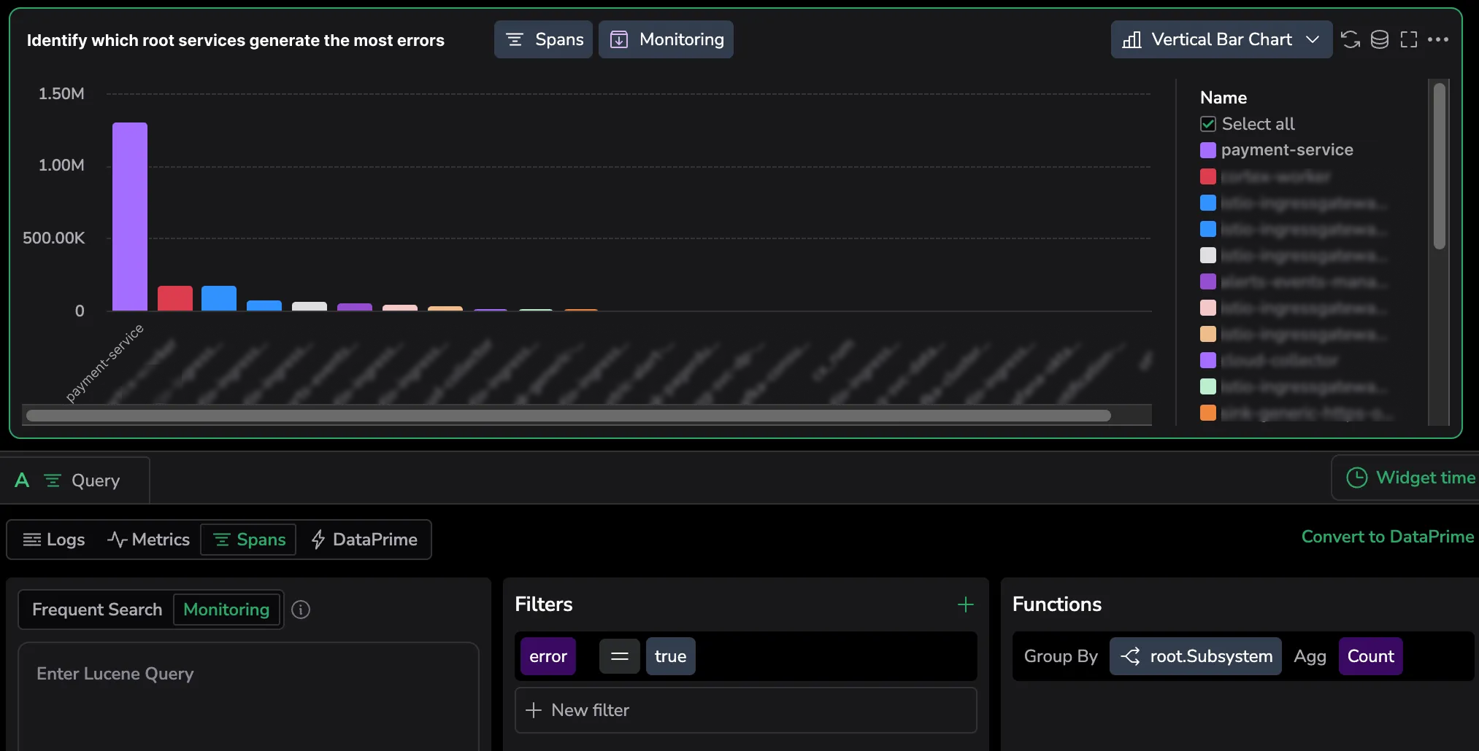Toggle the Select all checkbox

point(1208,124)
